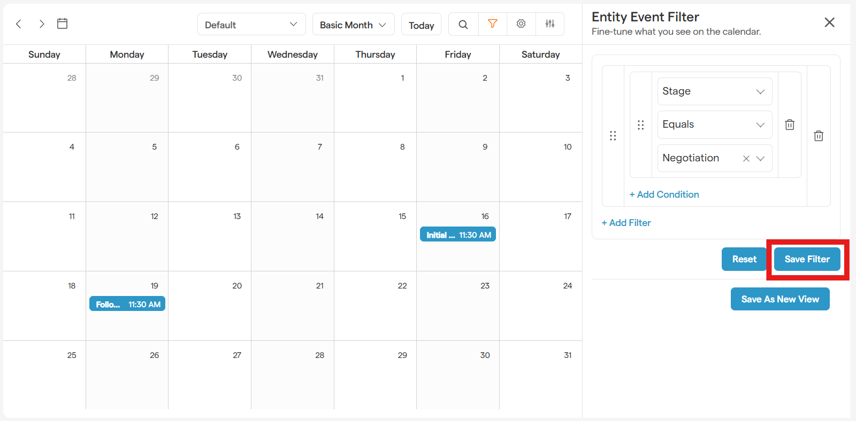856x421 pixels.
Task: Click the Today button
Action: point(421,25)
